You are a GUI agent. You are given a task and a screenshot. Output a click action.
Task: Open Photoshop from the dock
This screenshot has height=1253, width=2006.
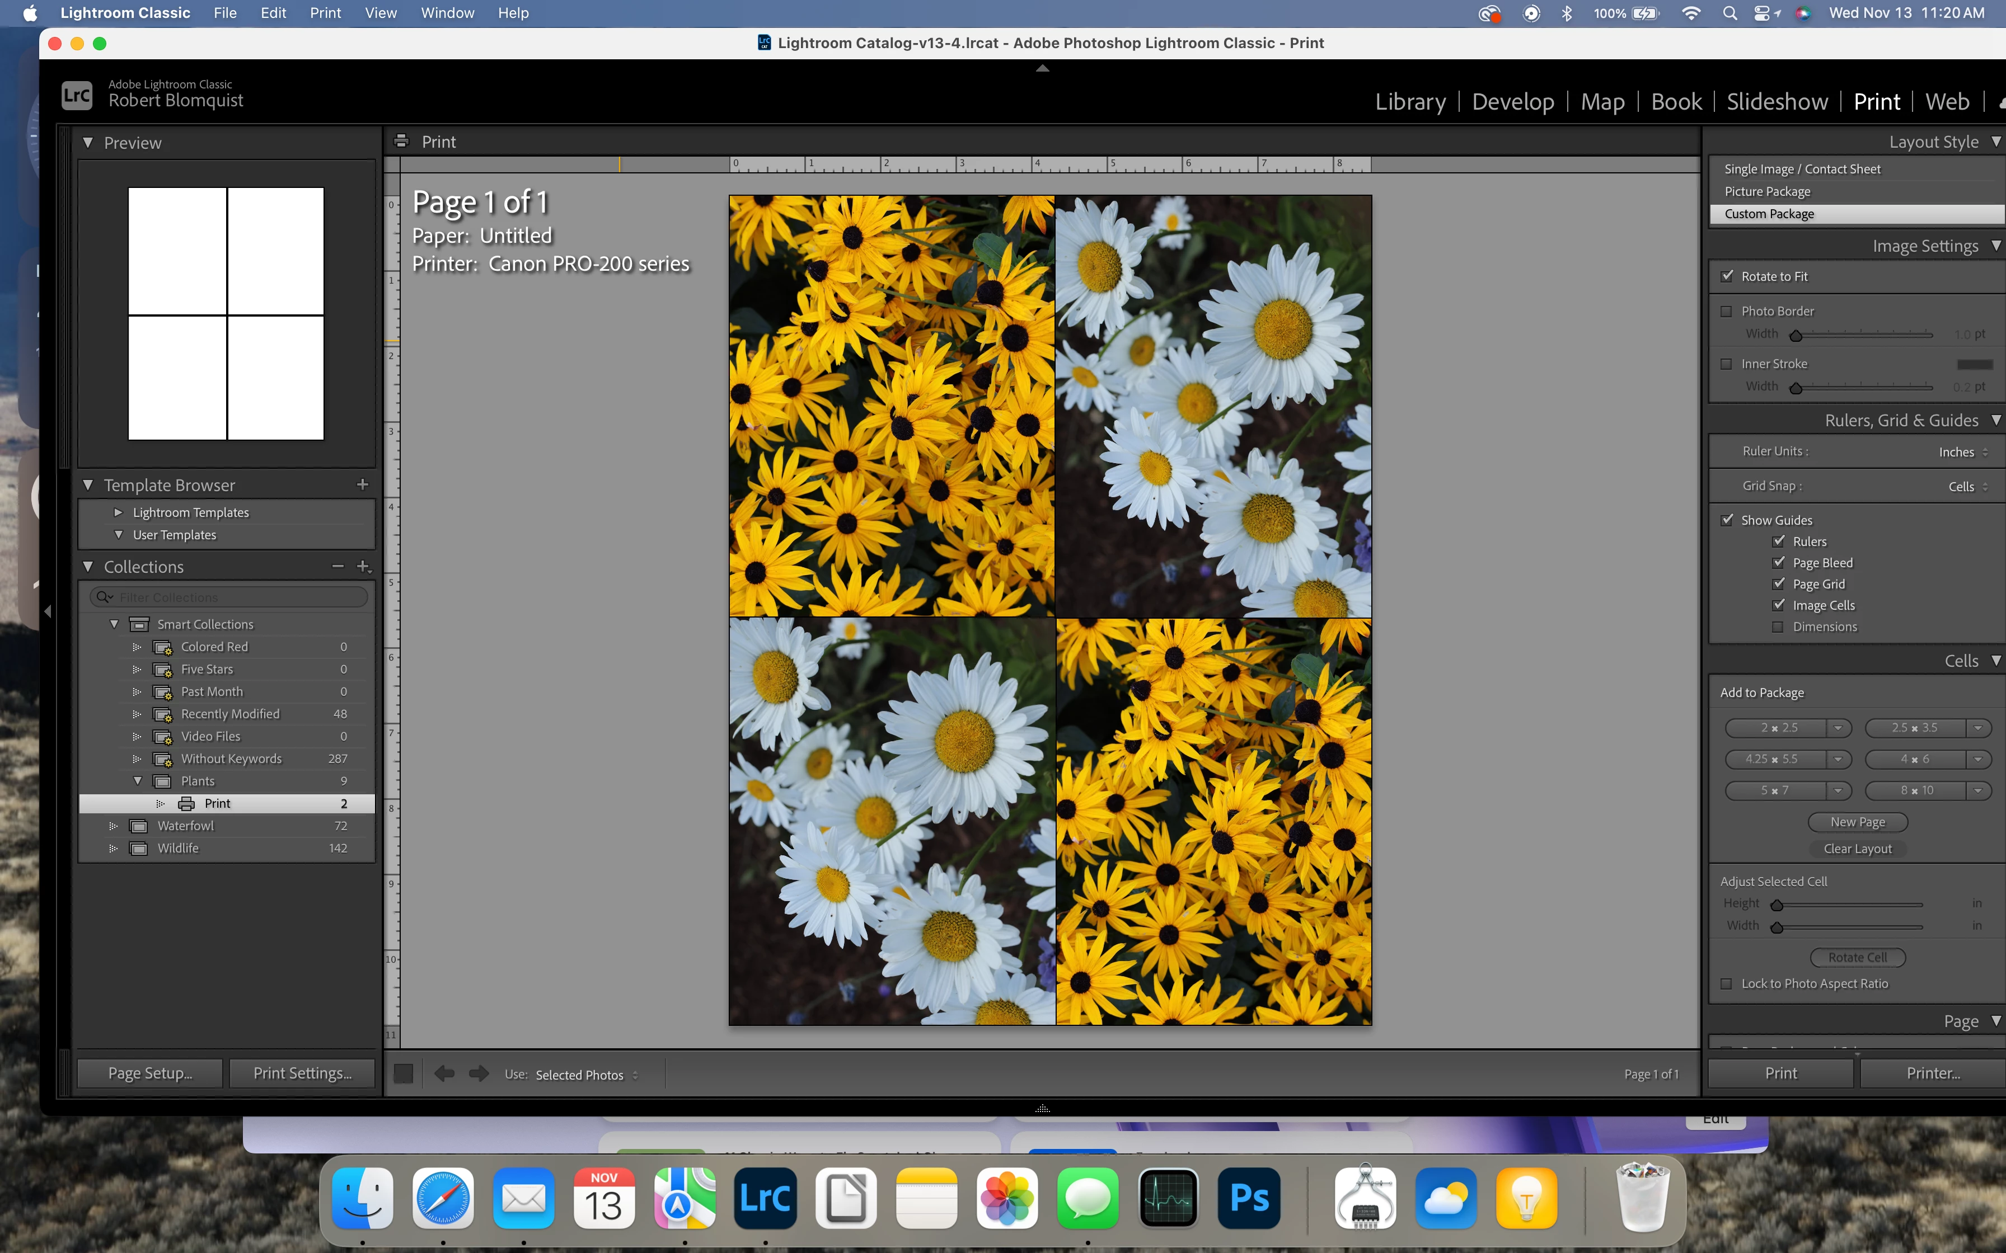[1248, 1198]
